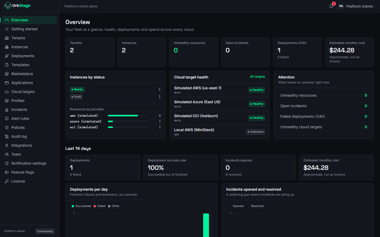Click the Failed deployments (24h) attention row
This screenshot has height=237, width=380.
(324, 116)
